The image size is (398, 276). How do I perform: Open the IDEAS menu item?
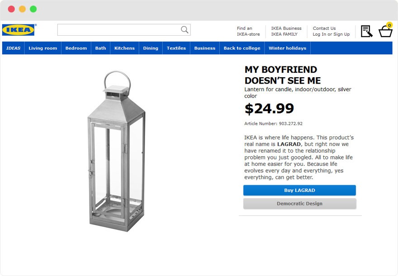[x=14, y=48]
